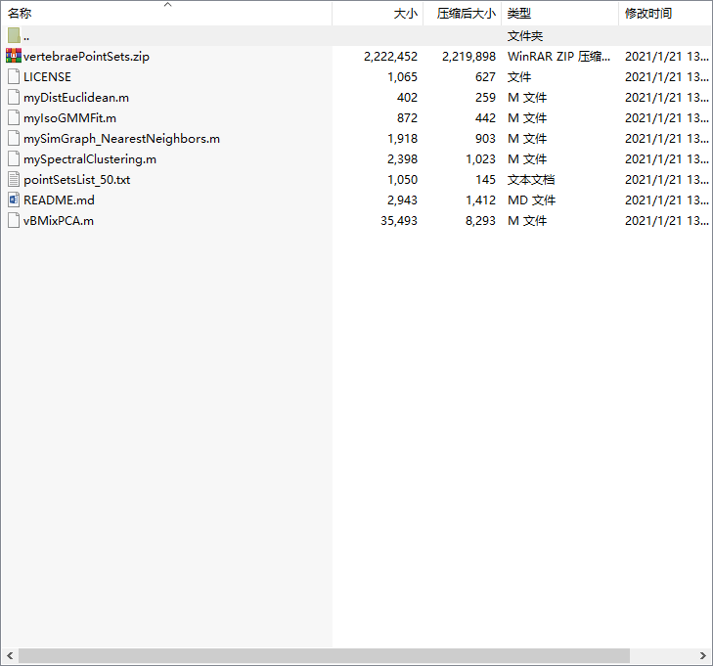Click the mySimGraph_NearestNeighbors.m file icon
Screen dimensions: 713x666
click(14, 138)
